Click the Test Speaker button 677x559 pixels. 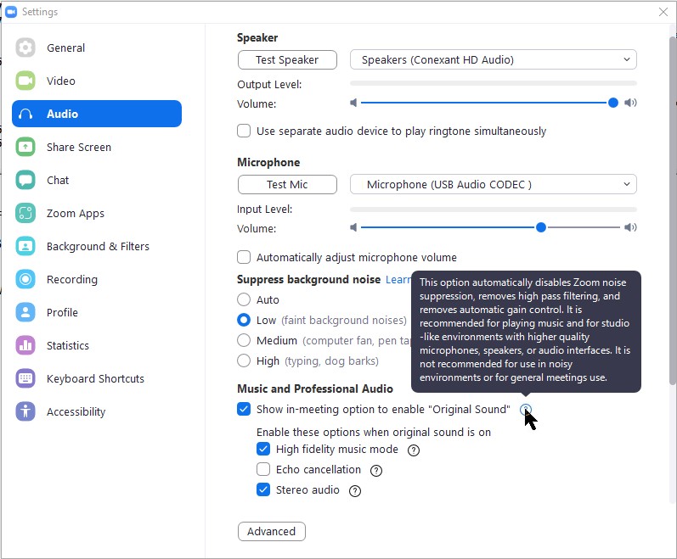(x=287, y=59)
